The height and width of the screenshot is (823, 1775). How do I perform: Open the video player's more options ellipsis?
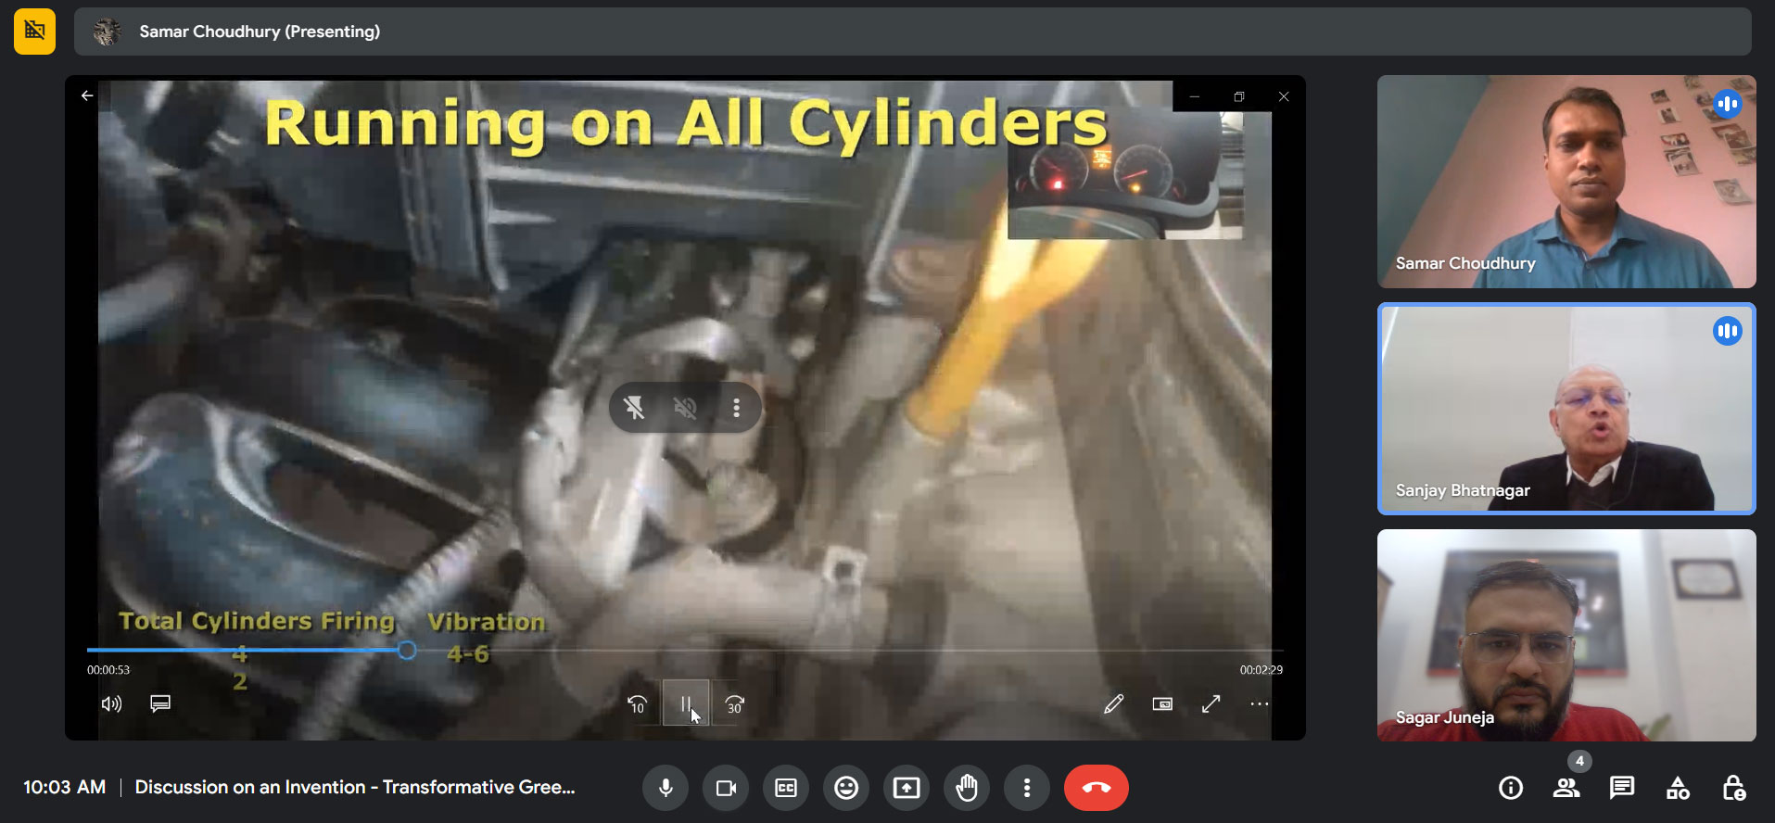tap(1259, 704)
